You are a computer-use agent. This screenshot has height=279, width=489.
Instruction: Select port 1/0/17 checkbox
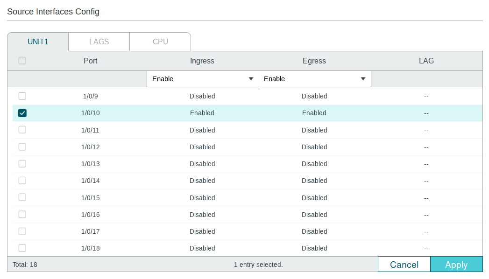22,231
